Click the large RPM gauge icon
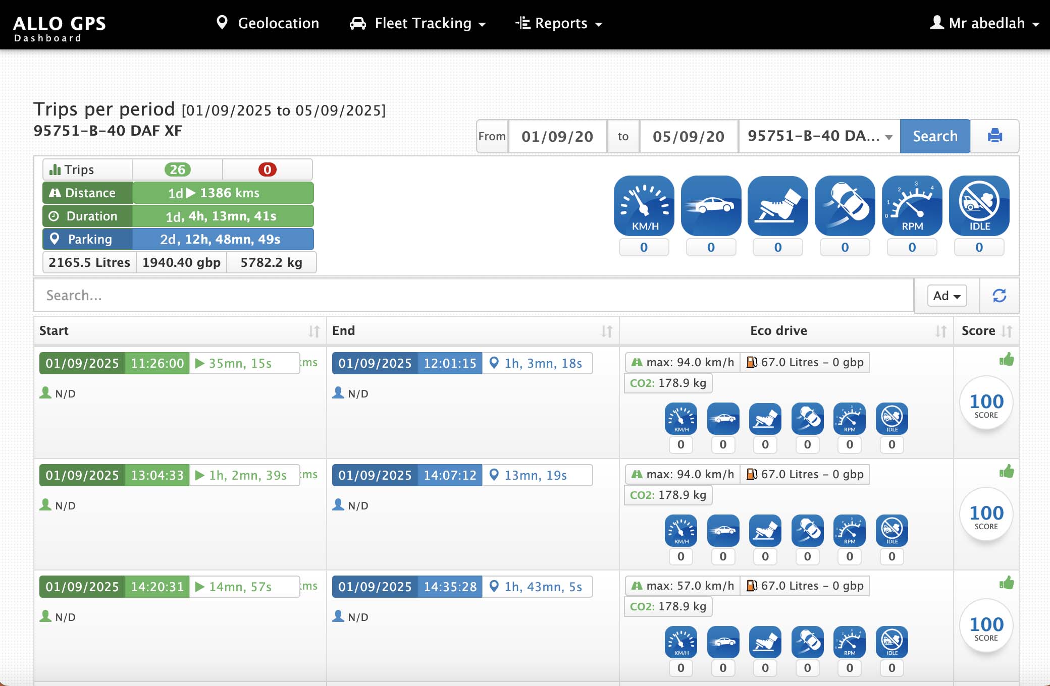Image resolution: width=1050 pixels, height=686 pixels. tap(912, 206)
